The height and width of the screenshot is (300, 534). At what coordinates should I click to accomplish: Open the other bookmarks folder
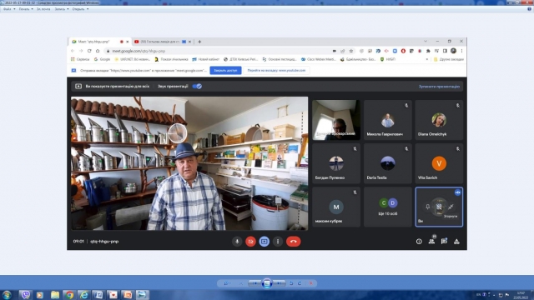pos(449,59)
